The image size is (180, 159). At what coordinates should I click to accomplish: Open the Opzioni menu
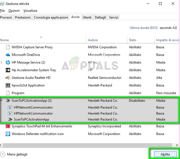point(14,11)
